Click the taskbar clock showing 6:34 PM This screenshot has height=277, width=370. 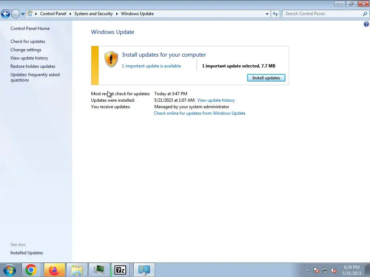click(352, 270)
